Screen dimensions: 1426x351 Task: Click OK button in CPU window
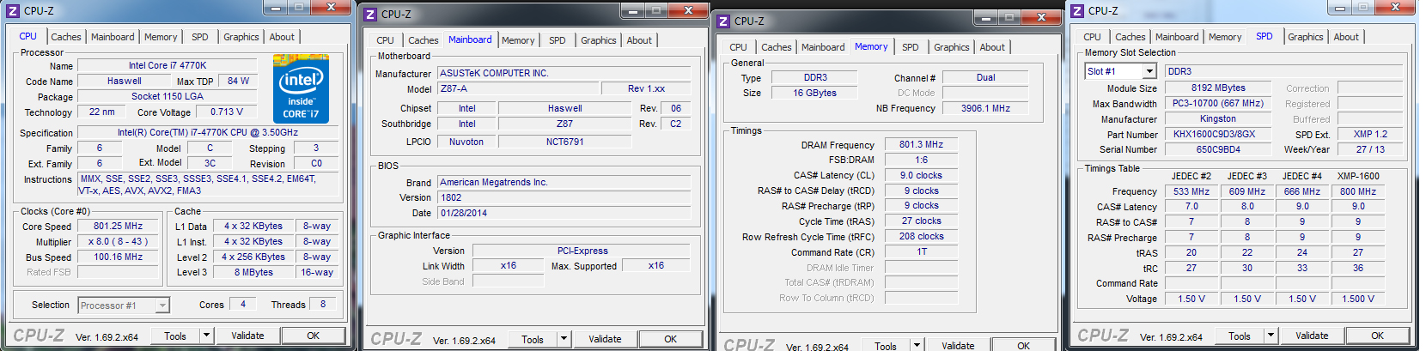click(314, 336)
